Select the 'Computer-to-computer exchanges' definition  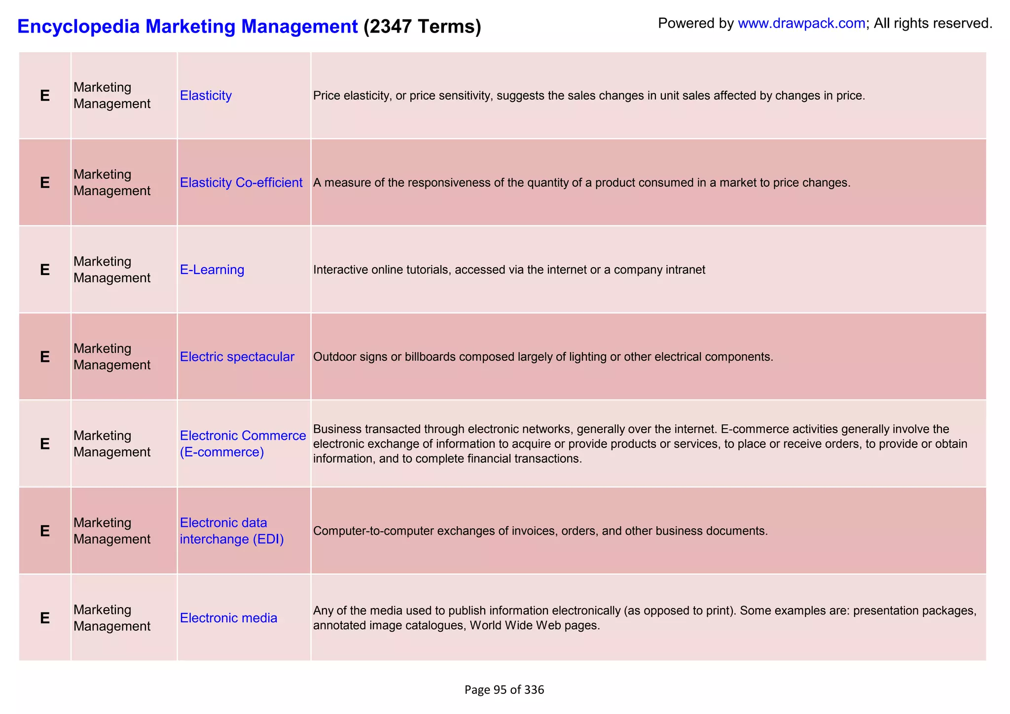point(541,531)
